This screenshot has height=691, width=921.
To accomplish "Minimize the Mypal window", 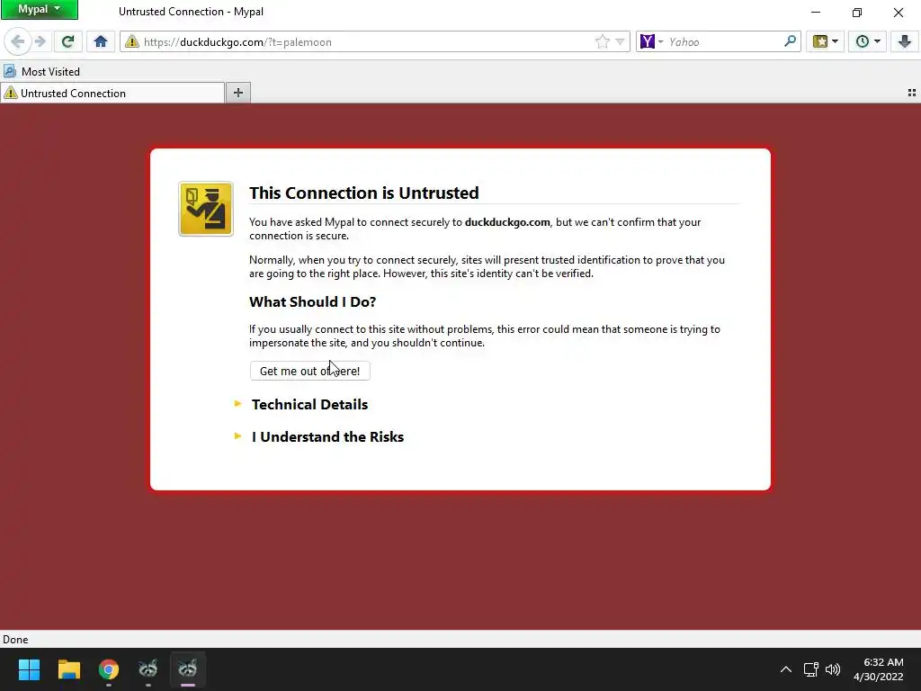I will tap(816, 12).
